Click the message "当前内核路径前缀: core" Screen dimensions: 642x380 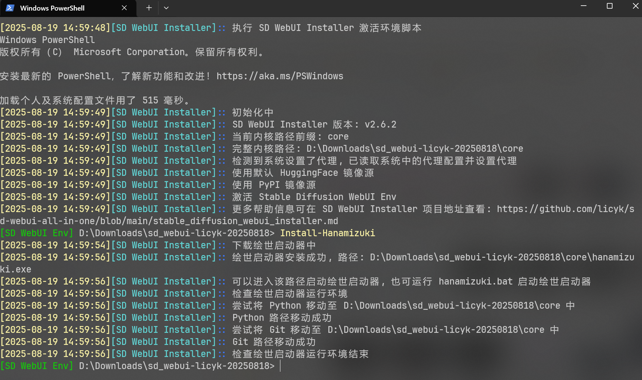[290, 137]
